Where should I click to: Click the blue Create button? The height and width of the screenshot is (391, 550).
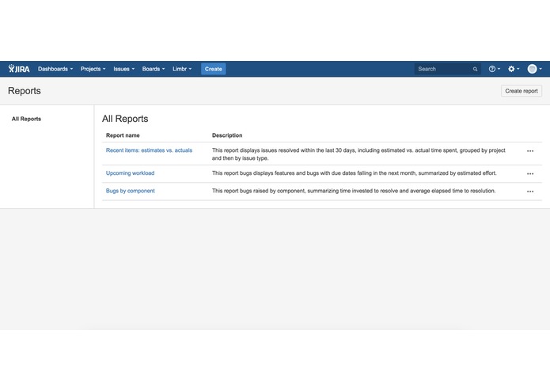(213, 69)
